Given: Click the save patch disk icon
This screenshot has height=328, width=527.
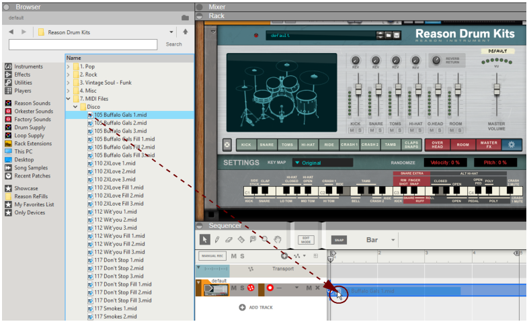Looking at the screenshot, I should coord(397,35).
